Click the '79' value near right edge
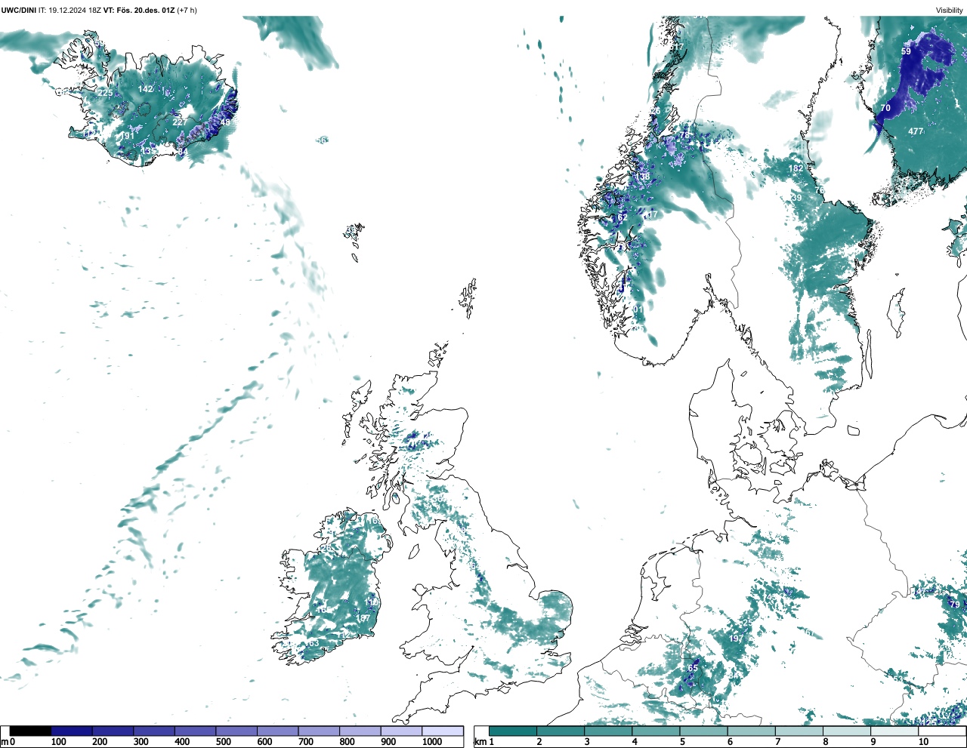 point(955,605)
